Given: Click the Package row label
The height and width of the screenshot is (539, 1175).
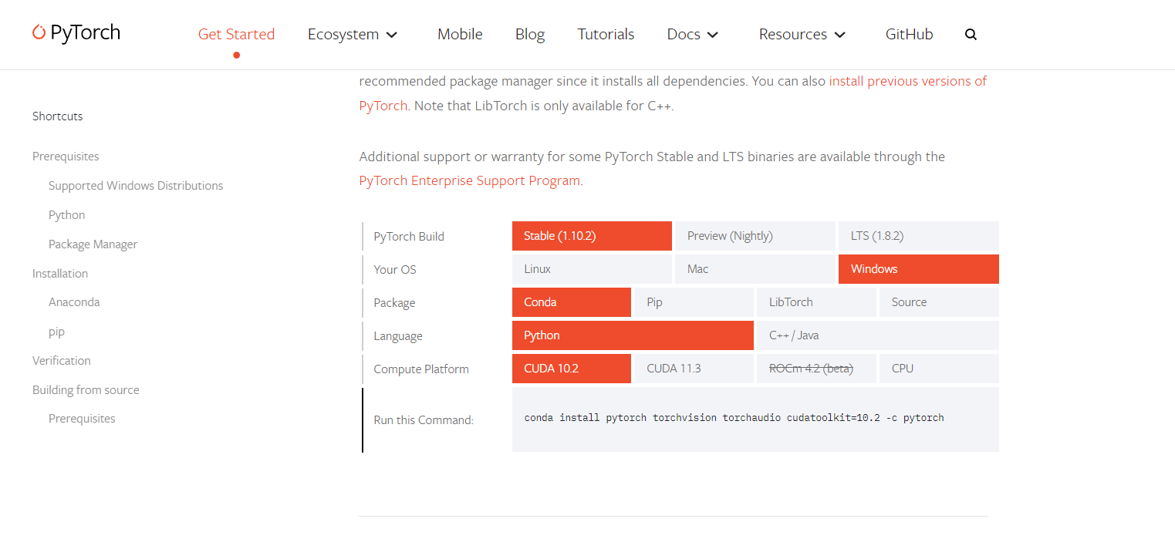Looking at the screenshot, I should (x=394, y=303).
